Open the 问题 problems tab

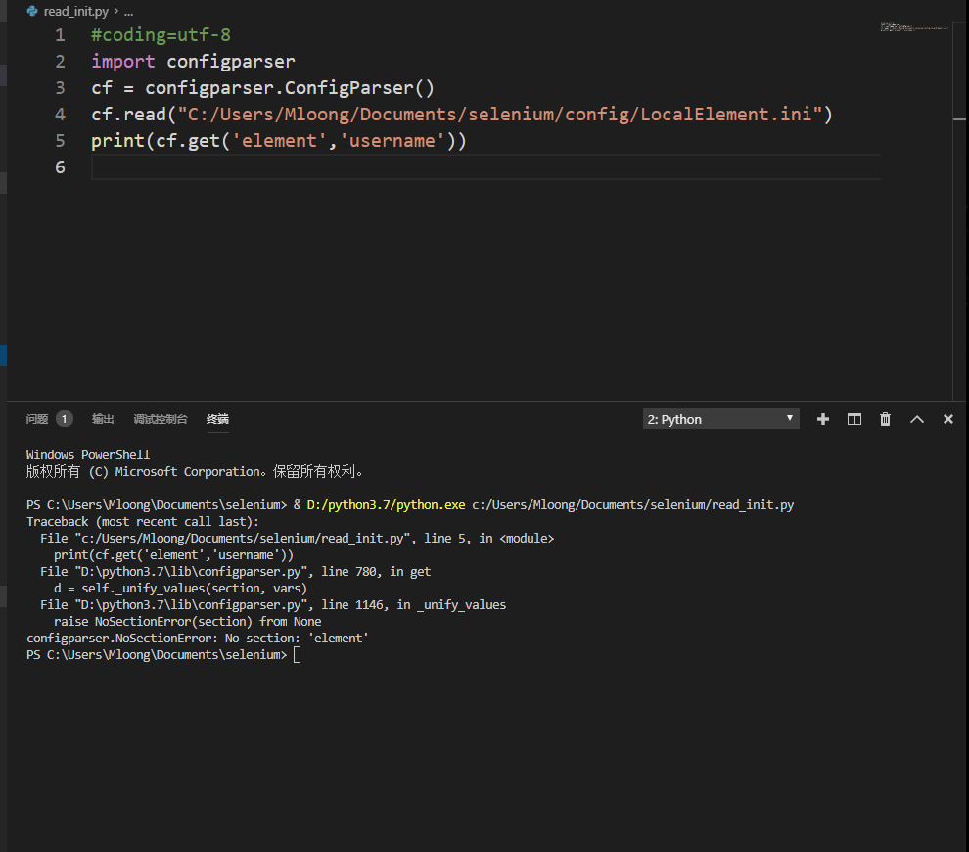pos(37,419)
